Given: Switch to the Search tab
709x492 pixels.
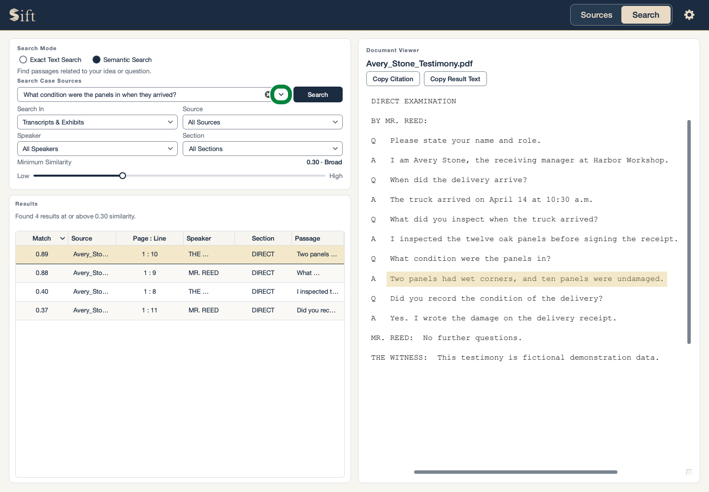Looking at the screenshot, I should click(x=645, y=15).
